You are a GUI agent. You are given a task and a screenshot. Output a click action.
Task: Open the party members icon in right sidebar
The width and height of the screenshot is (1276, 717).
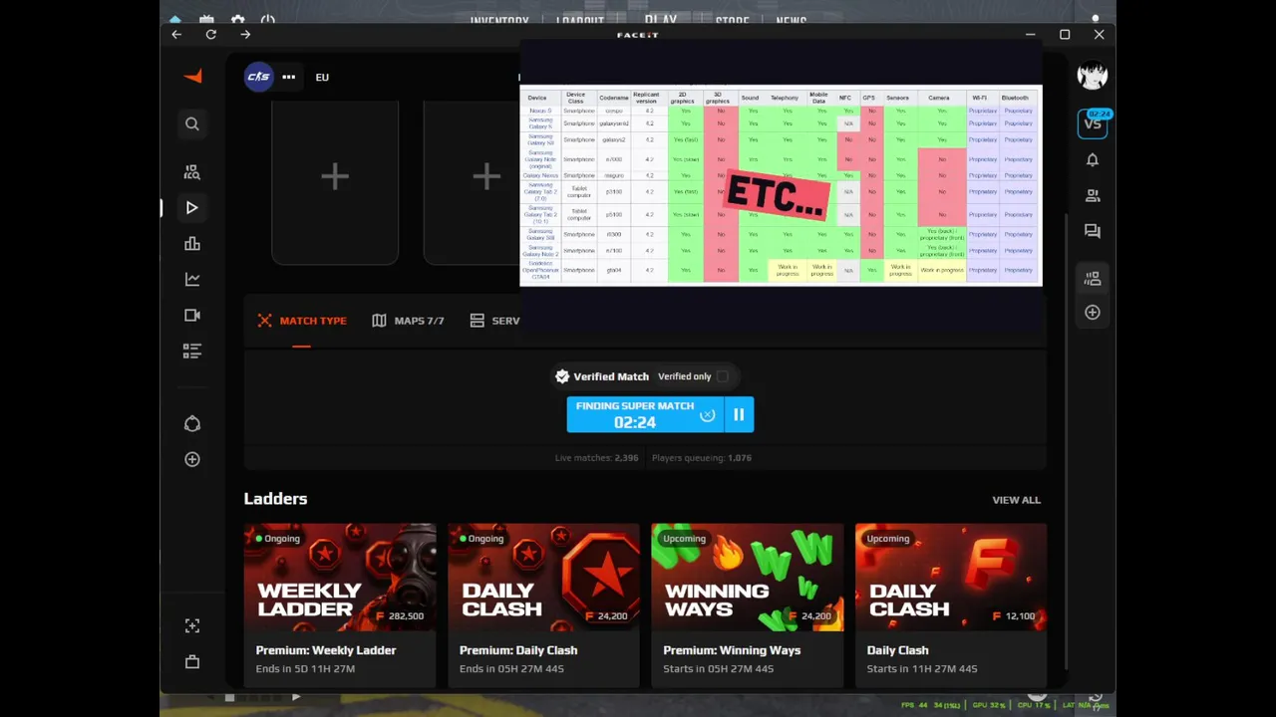click(1093, 279)
